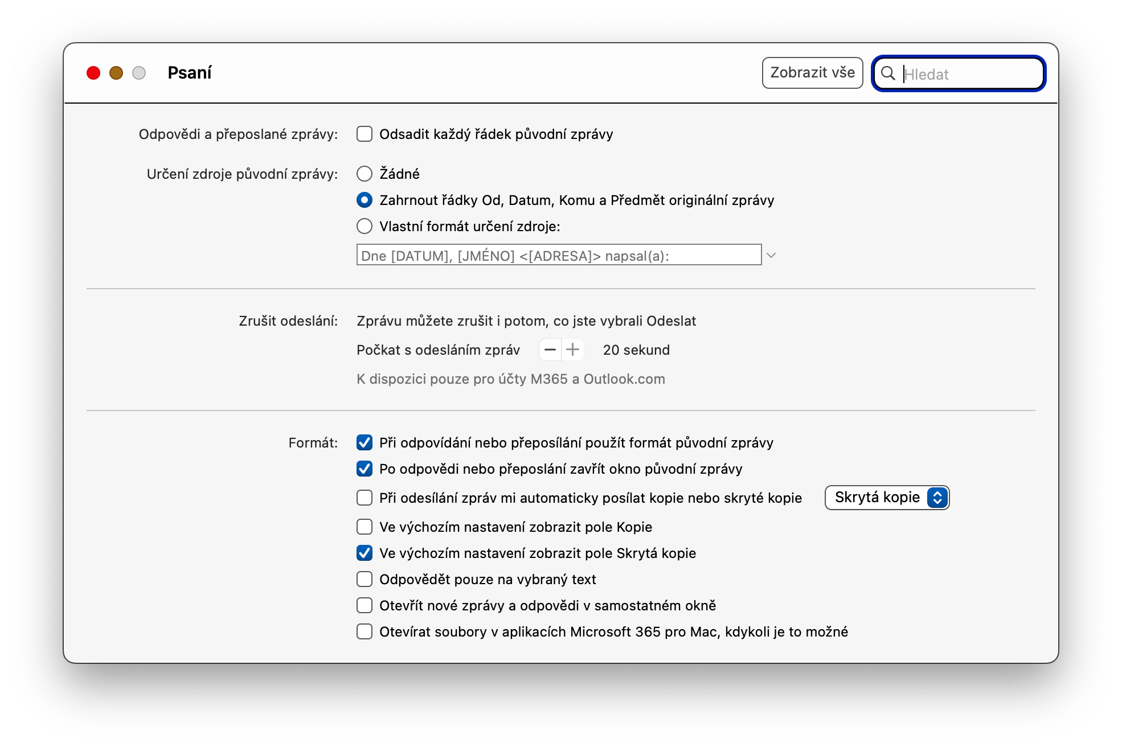Enable Odsadit každý řádek původní zprávy
Image resolution: width=1122 pixels, height=747 pixels.
pyautogui.click(x=365, y=134)
